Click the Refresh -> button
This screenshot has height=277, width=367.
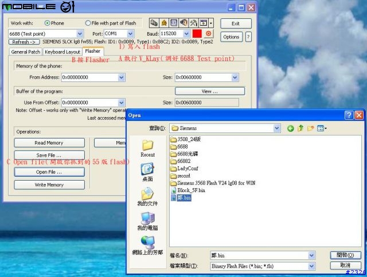click(x=24, y=42)
